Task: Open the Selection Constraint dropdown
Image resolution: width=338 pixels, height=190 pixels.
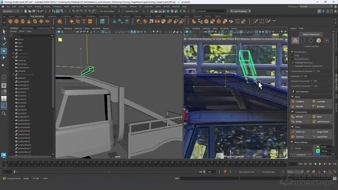Action: click(x=311, y=81)
